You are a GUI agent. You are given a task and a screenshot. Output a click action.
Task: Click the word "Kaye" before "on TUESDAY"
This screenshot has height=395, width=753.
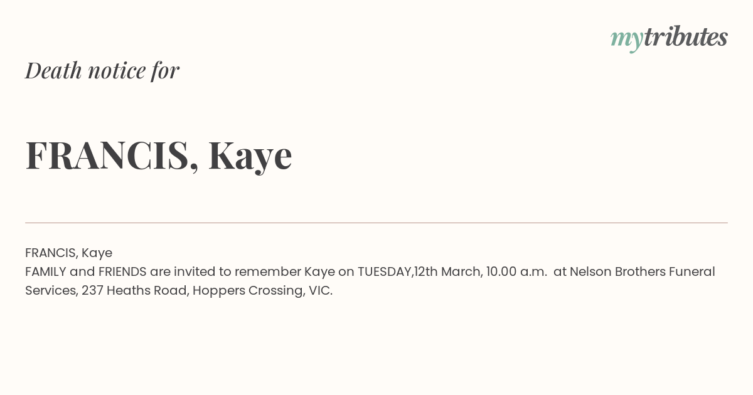coord(319,272)
